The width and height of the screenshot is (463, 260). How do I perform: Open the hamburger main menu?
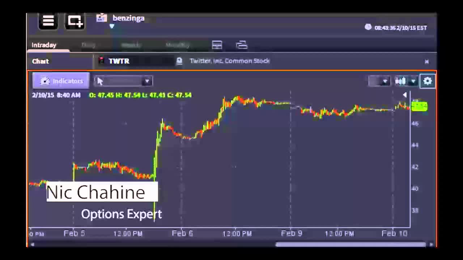pyautogui.click(x=48, y=21)
